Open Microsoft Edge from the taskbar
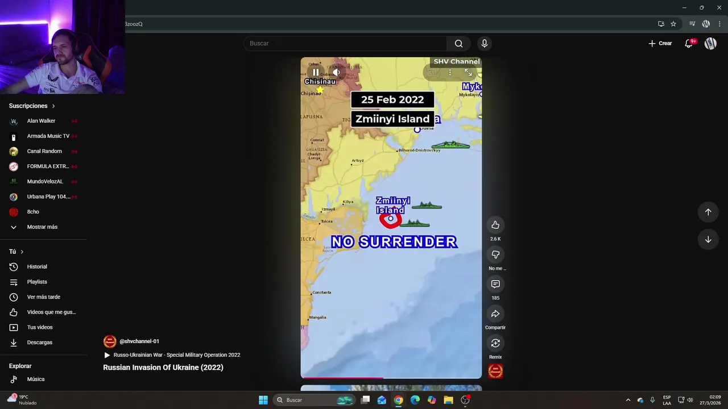Screen dimensions: 728x409 point(415,400)
